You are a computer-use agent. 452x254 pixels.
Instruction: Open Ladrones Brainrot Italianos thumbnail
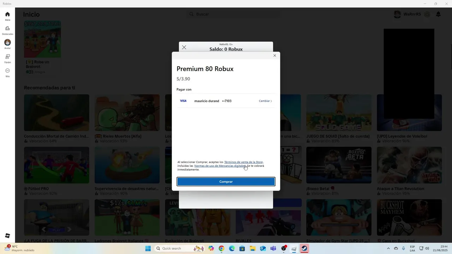[127, 218]
